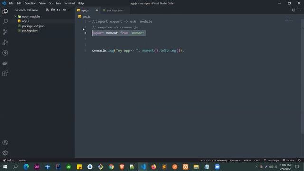Open the Edit menu
304x171 pixels.
coord(19,3)
